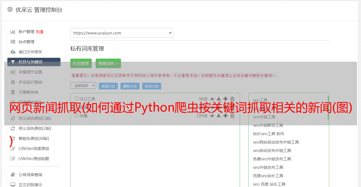Delete the SEO工具 word library

(x=232, y=99)
